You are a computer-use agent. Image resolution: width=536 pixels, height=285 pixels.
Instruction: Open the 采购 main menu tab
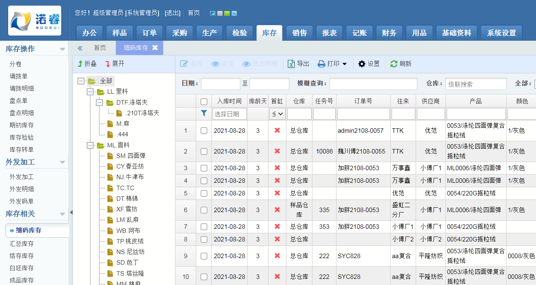(179, 33)
